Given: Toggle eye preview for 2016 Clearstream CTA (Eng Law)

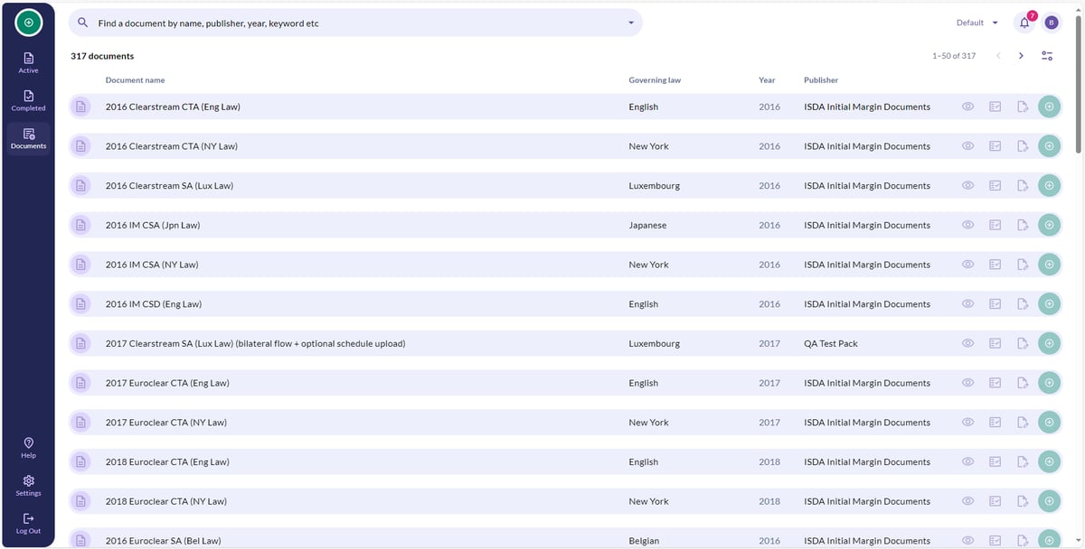Looking at the screenshot, I should 967,107.
